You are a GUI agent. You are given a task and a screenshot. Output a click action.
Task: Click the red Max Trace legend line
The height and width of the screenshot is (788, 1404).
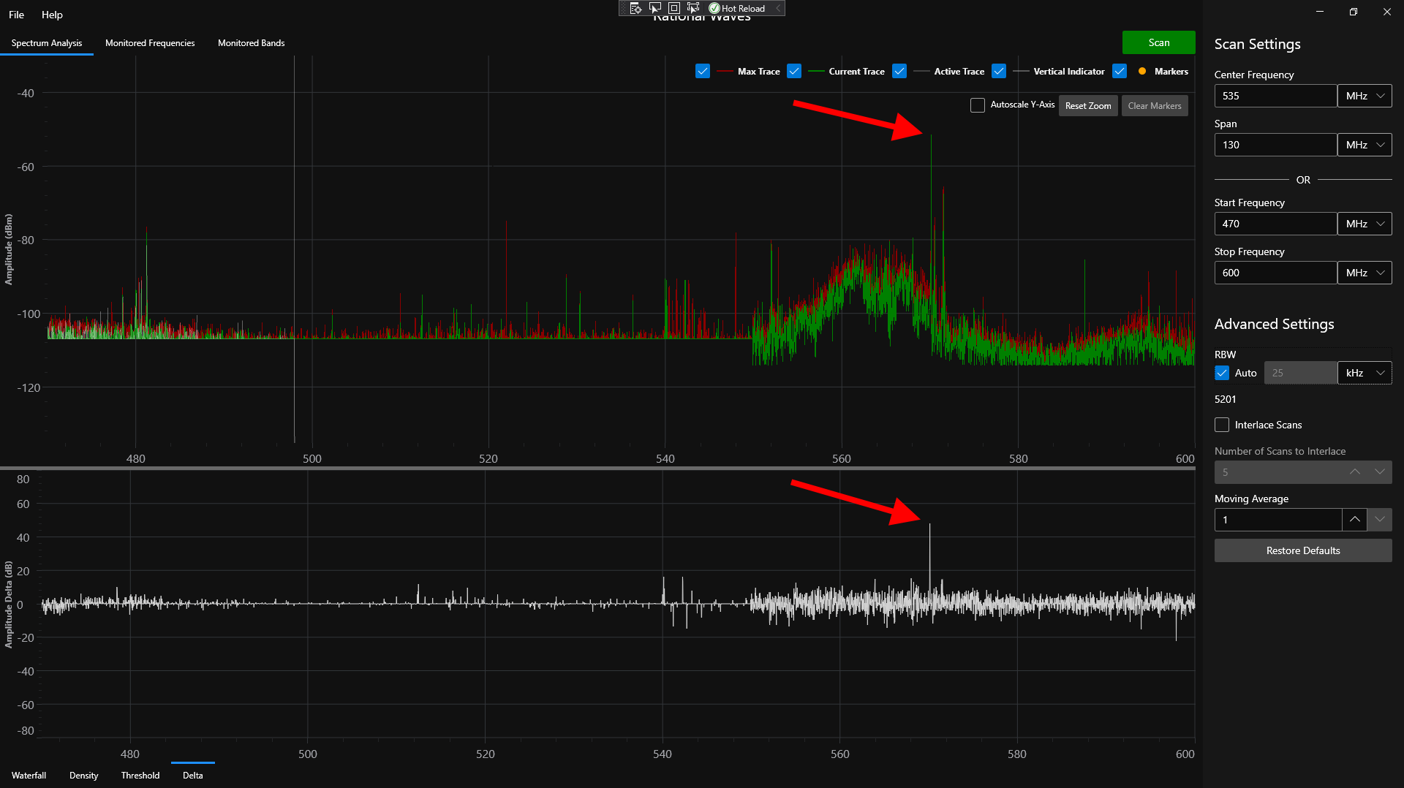(x=725, y=71)
